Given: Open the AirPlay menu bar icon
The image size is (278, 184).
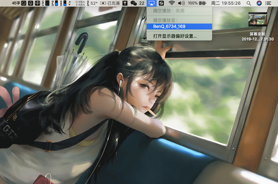Looking at the screenshot, I should 152,3.
